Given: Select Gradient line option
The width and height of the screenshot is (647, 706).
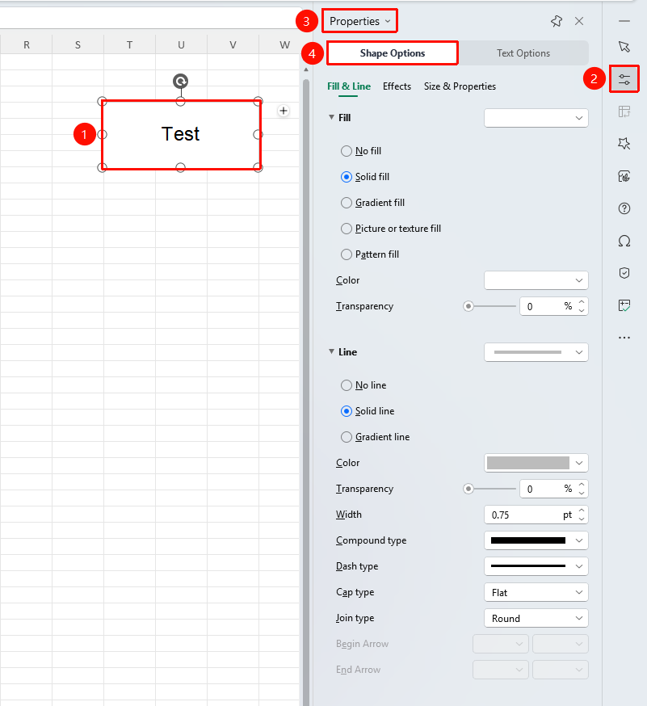Looking at the screenshot, I should coord(376,437).
